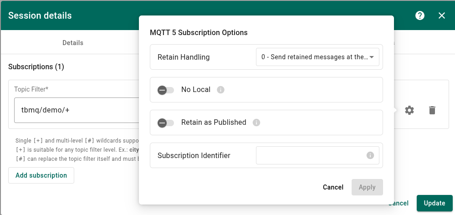Cancel the MQTT 5 Subscription Options dialog
Viewport: 455px width, 215px height.
pyautogui.click(x=333, y=187)
